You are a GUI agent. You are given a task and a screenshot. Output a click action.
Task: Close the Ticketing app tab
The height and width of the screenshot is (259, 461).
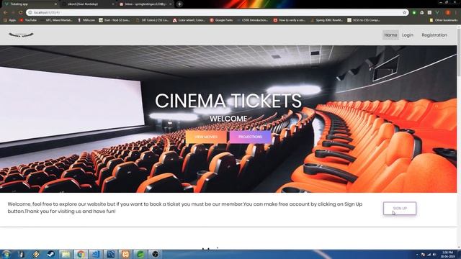pos(55,4)
